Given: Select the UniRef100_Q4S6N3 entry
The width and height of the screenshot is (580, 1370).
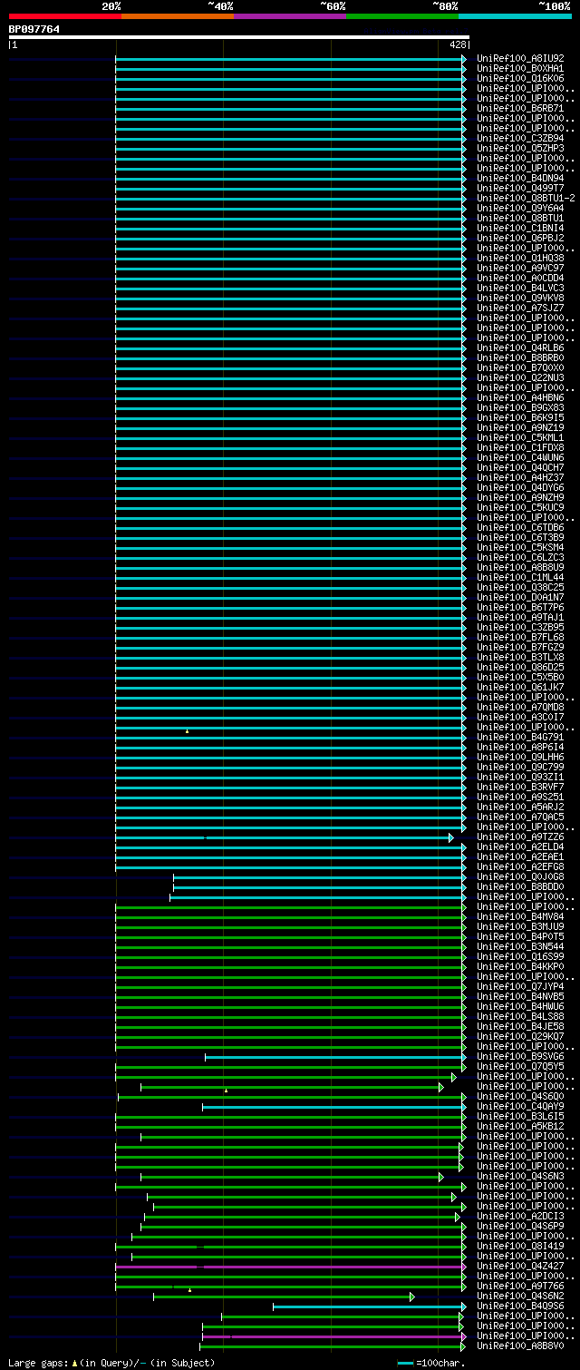Looking at the screenshot, I should (520, 1177).
